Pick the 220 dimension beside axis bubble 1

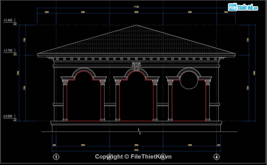54,145
